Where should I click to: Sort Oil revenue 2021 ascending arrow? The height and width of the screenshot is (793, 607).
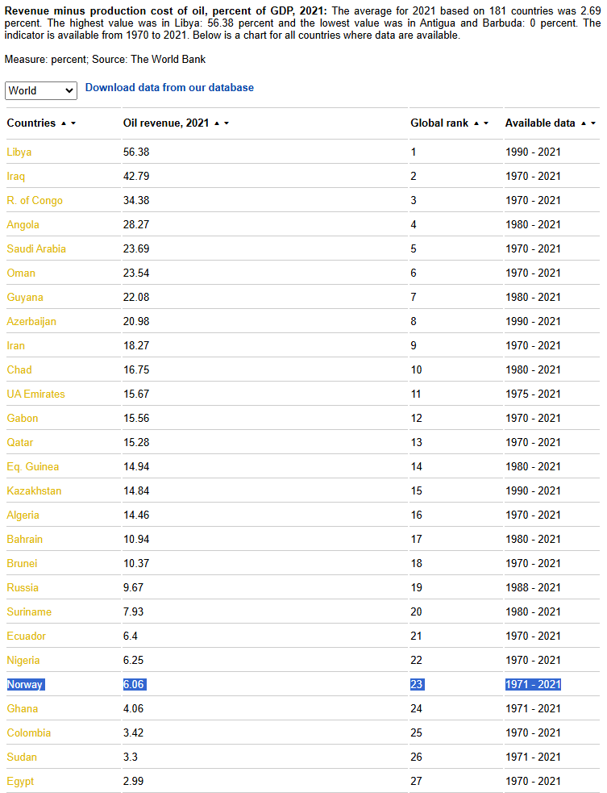pos(217,123)
